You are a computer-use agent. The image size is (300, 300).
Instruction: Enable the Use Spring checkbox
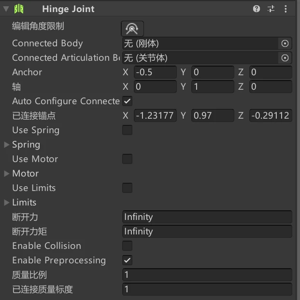(127, 130)
